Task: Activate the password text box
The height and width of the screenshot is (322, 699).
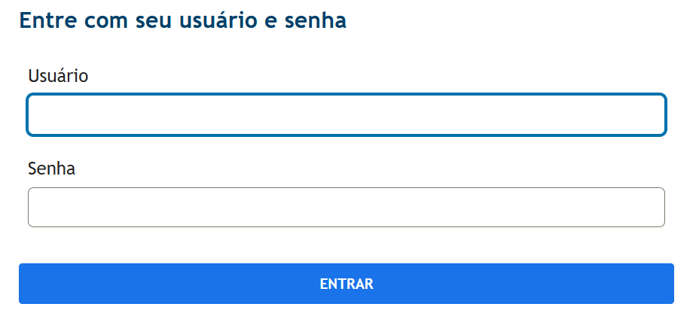Action: point(346,207)
